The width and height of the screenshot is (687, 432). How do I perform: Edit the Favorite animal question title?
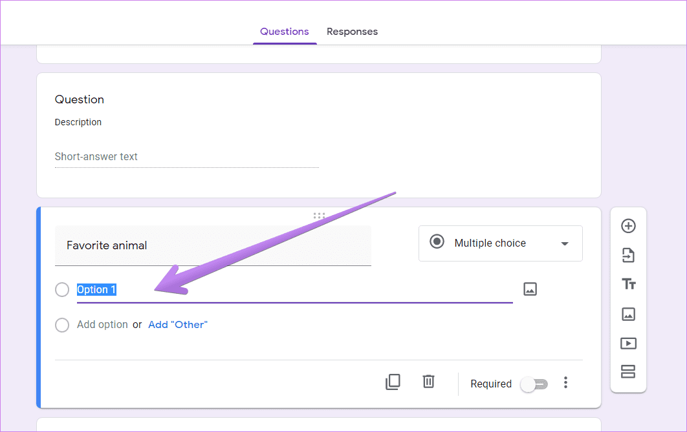coord(213,246)
